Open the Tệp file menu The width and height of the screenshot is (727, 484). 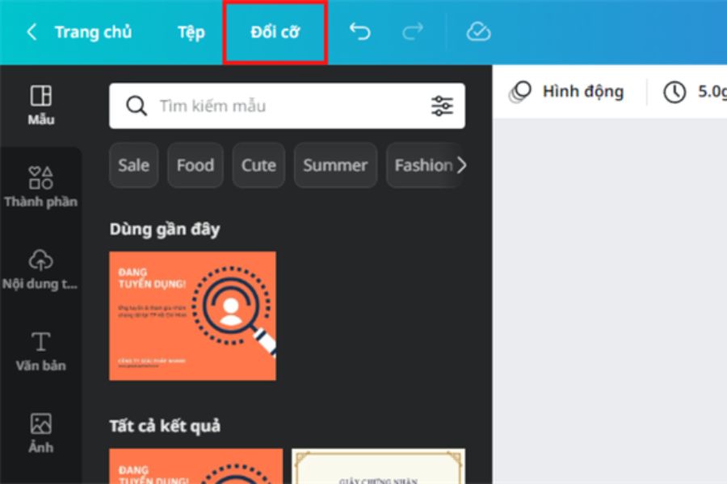tap(191, 32)
